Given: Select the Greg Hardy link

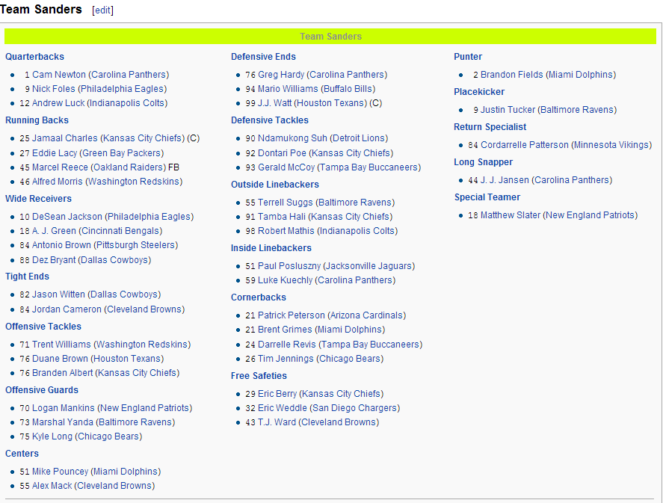Looking at the screenshot, I should 281,75.
